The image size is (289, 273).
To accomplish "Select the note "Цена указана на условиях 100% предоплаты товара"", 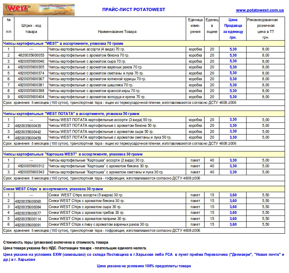I will click(x=144, y=266).
